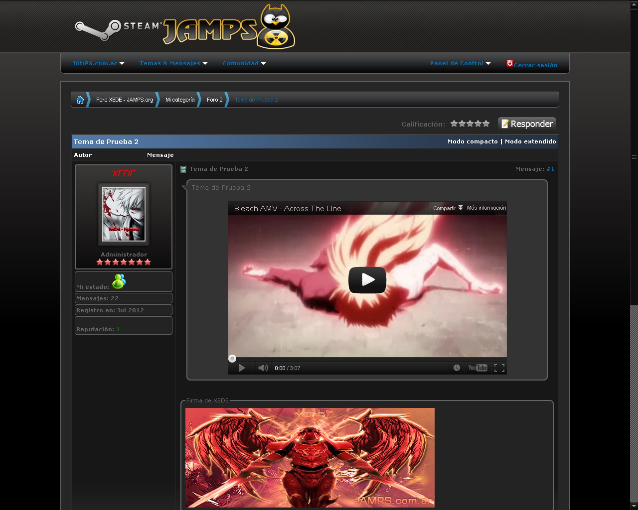This screenshot has width=638, height=510.
Task: Expand the Panel de Control menu
Action: [460, 63]
